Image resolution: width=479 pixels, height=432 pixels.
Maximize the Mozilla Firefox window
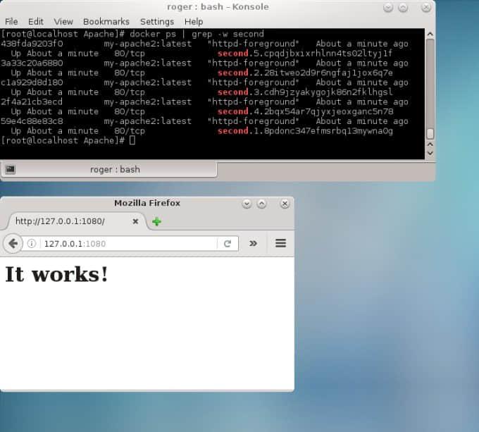261,204
